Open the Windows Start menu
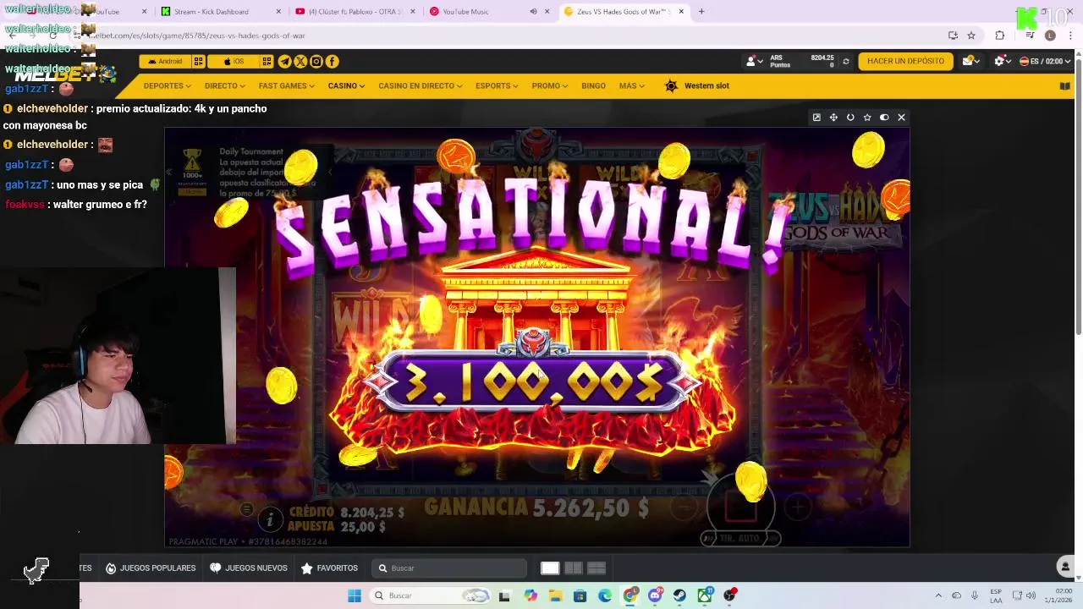The height and width of the screenshot is (609, 1083). click(x=355, y=595)
